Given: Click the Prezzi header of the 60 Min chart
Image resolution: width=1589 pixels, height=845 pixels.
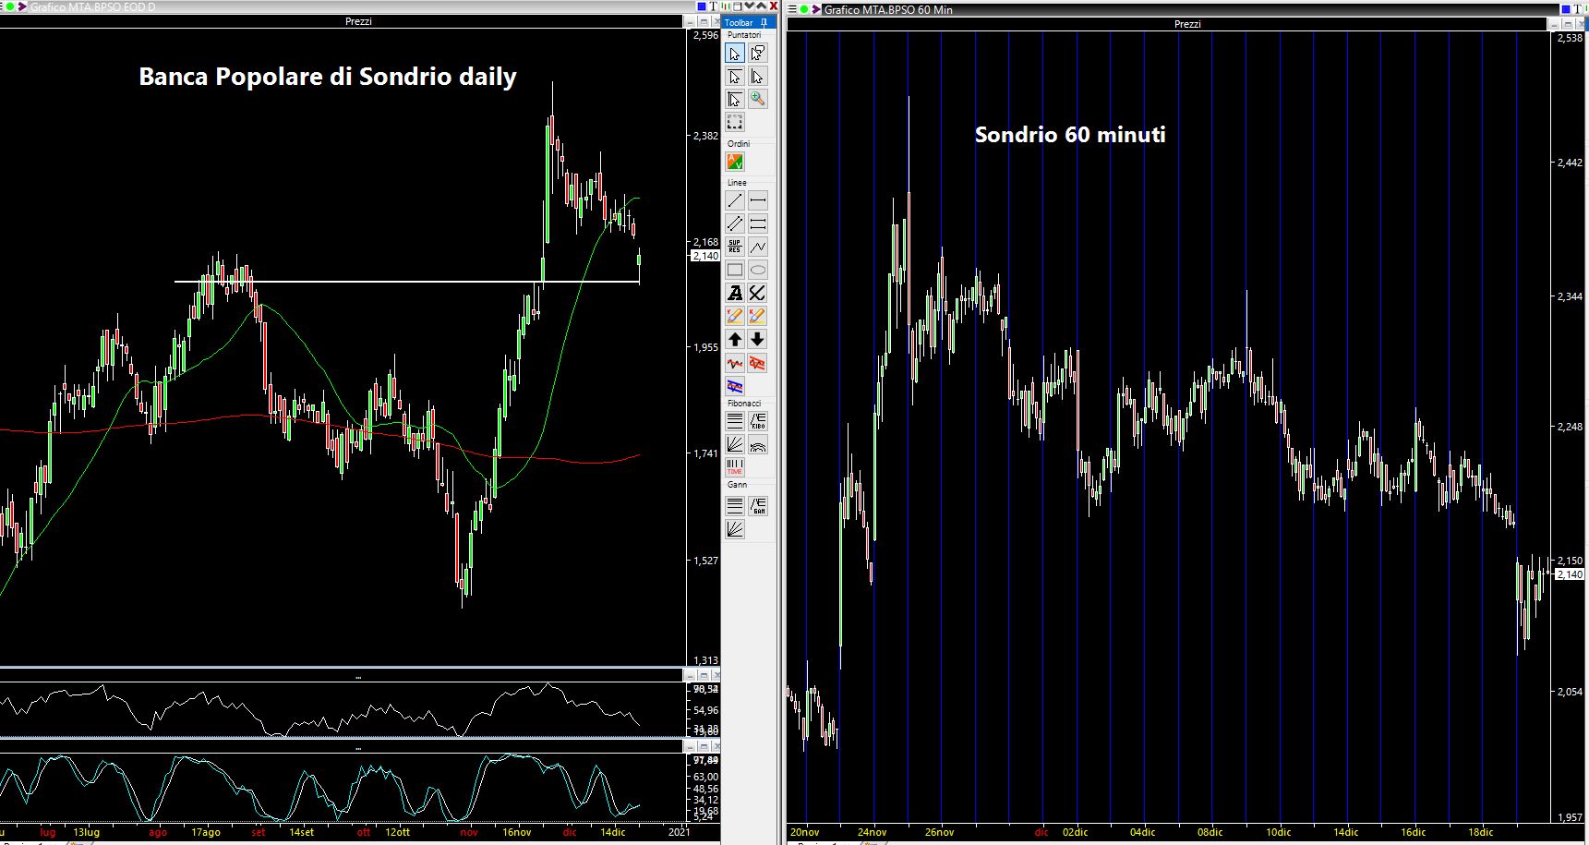Looking at the screenshot, I should tap(1187, 24).
